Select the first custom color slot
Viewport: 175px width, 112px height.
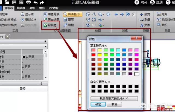click(x=94, y=86)
